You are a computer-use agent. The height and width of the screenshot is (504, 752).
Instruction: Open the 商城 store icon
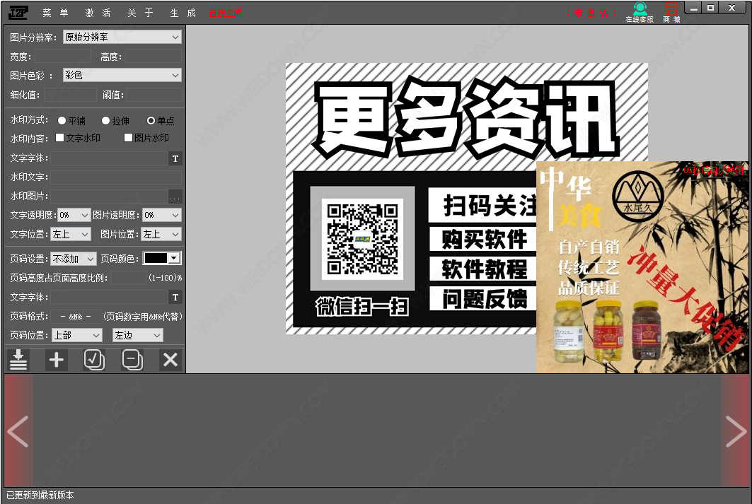tap(671, 12)
